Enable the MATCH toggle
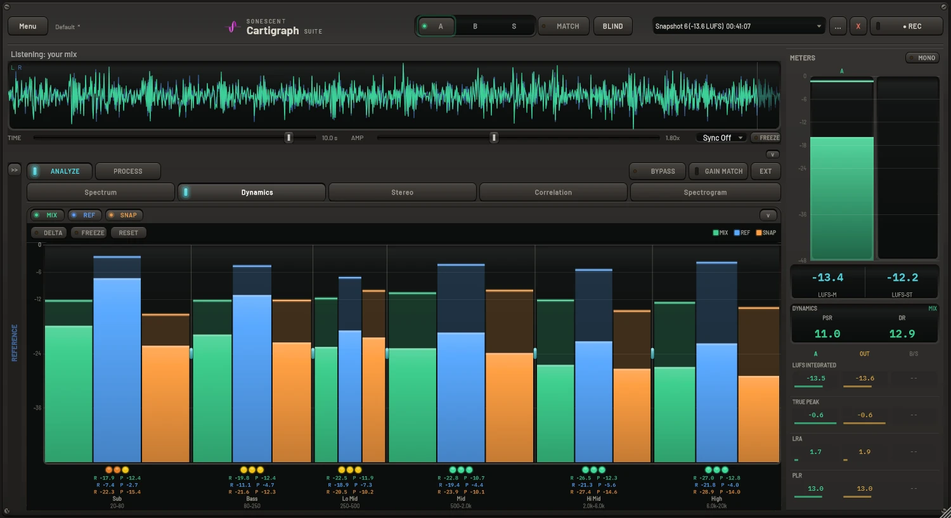 [x=563, y=27]
